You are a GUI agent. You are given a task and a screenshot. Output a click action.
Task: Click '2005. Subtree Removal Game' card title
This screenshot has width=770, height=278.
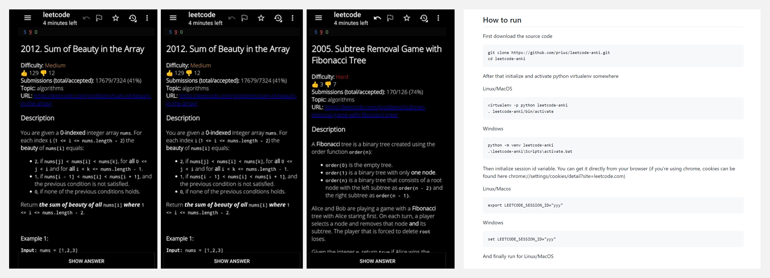pyautogui.click(x=377, y=55)
